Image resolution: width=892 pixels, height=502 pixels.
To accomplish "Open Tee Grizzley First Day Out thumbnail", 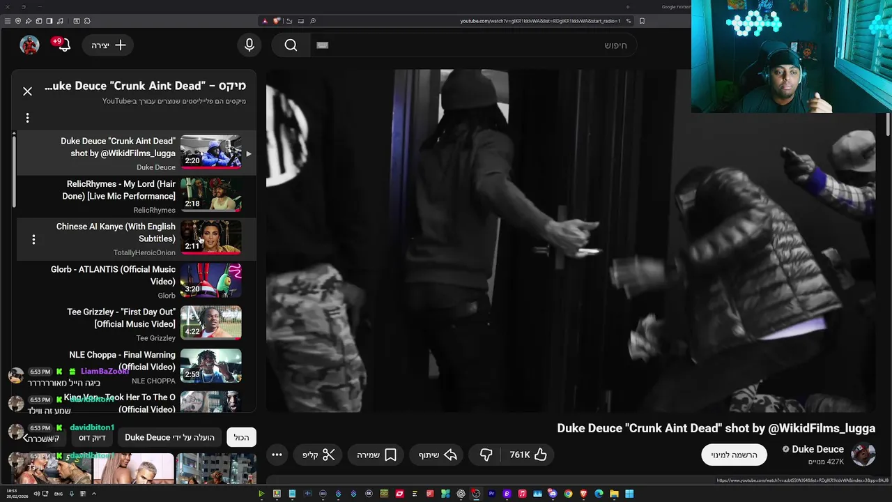I will point(211,323).
